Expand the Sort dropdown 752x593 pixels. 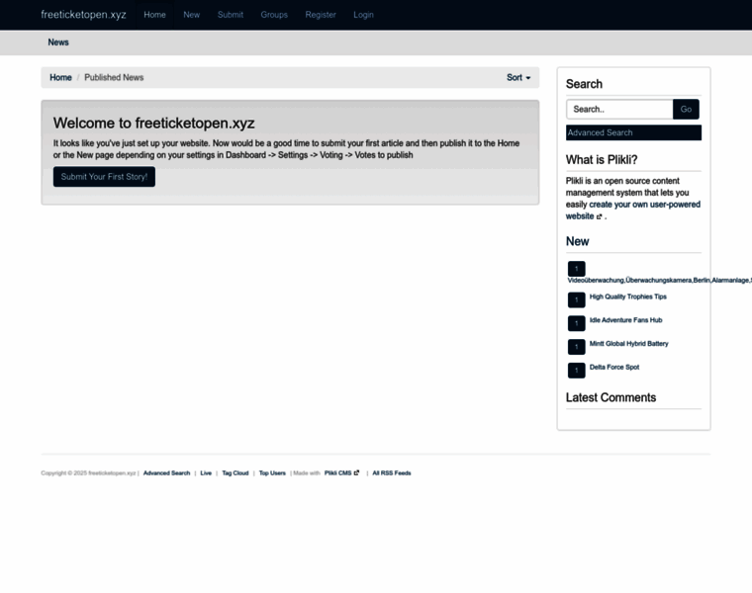[518, 78]
